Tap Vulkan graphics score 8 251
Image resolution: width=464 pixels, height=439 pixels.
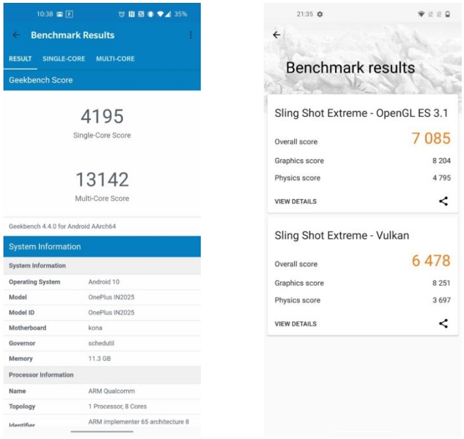pyautogui.click(x=441, y=283)
